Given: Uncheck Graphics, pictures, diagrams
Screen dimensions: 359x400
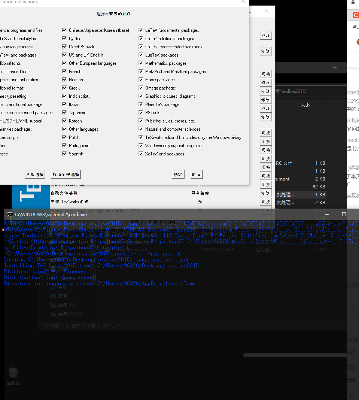Looking at the screenshot, I should (141, 96).
